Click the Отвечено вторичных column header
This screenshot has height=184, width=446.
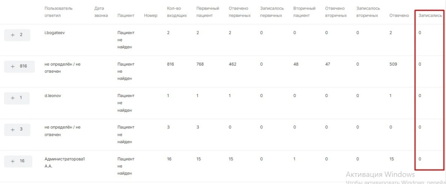click(336, 12)
